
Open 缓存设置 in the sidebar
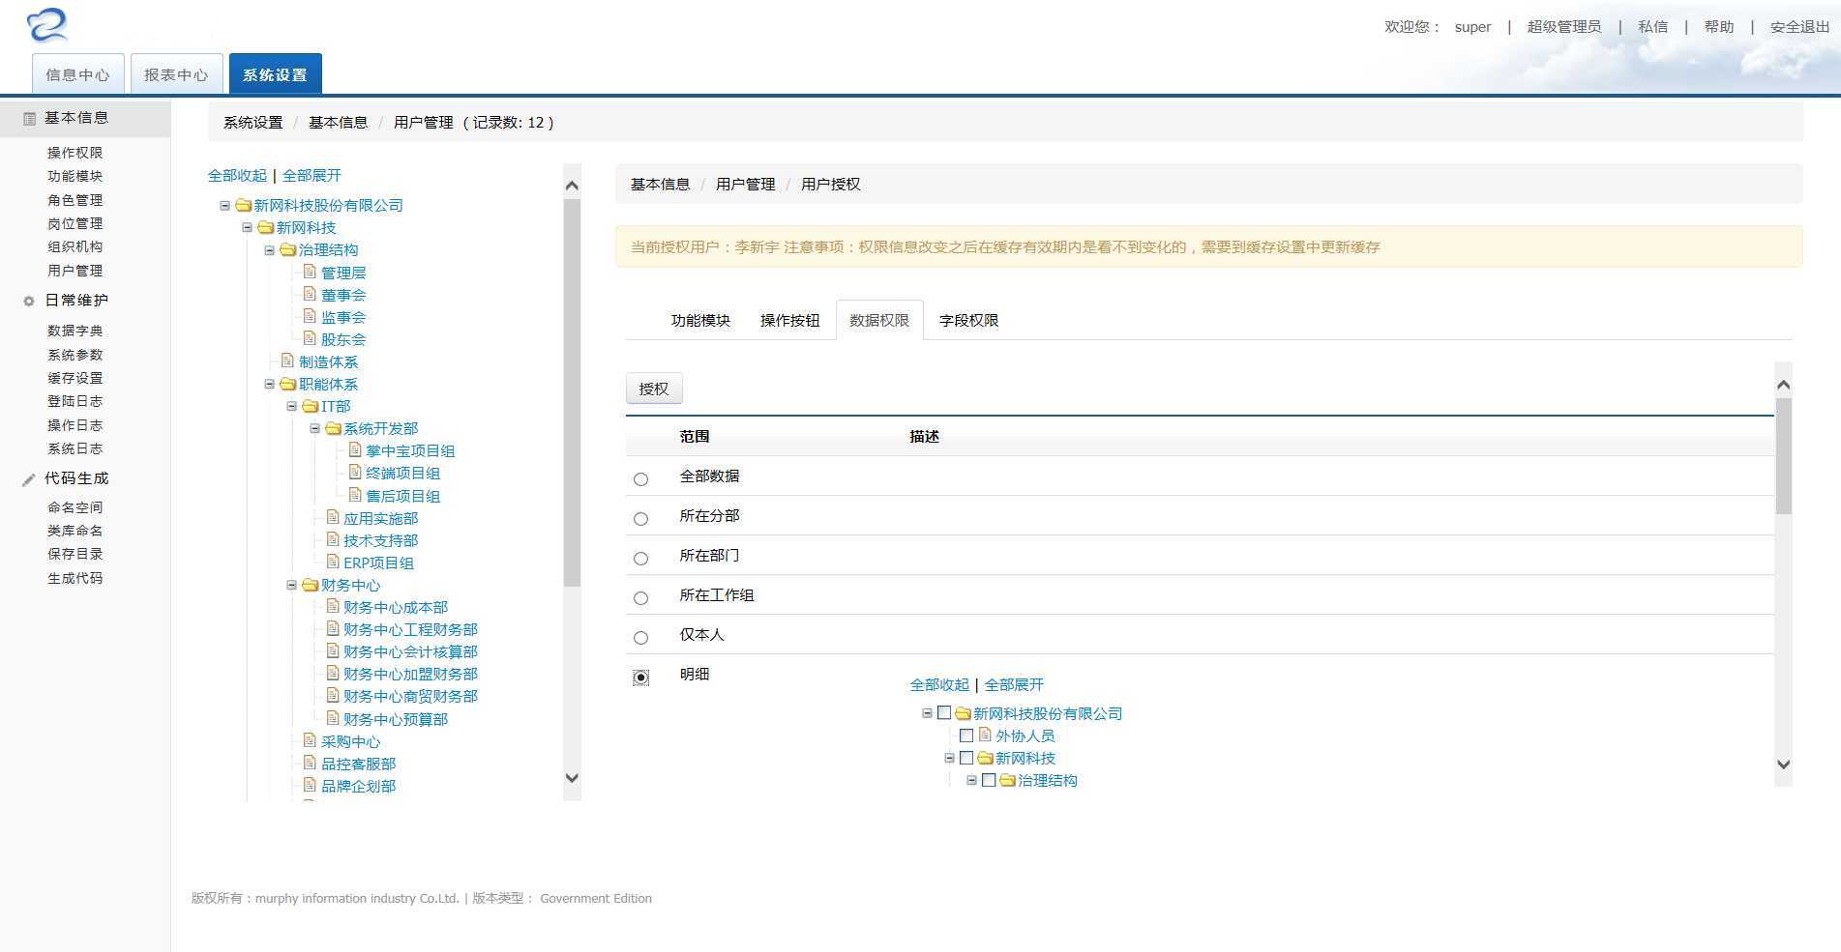point(74,378)
